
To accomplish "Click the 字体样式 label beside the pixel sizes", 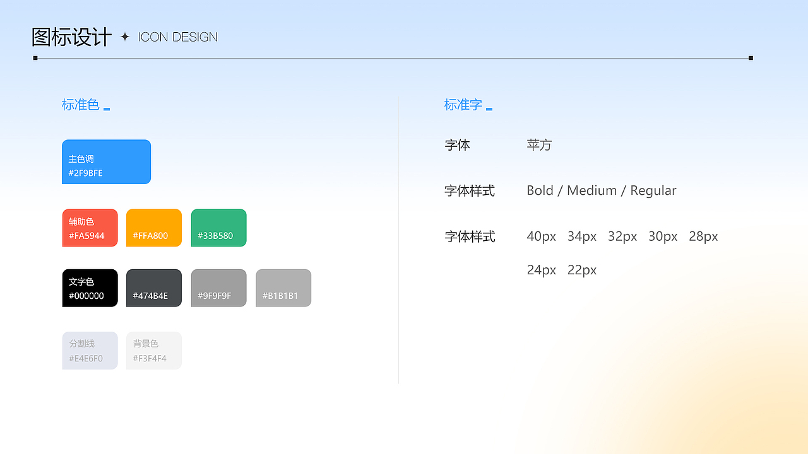I will click(470, 236).
